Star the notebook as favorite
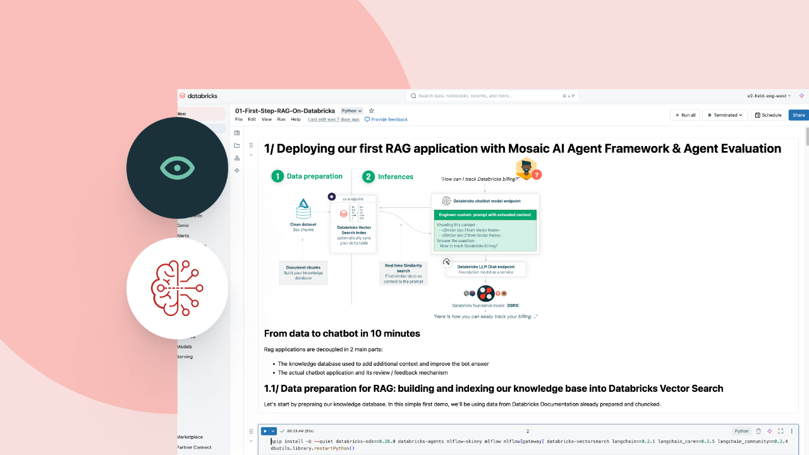 372,111
